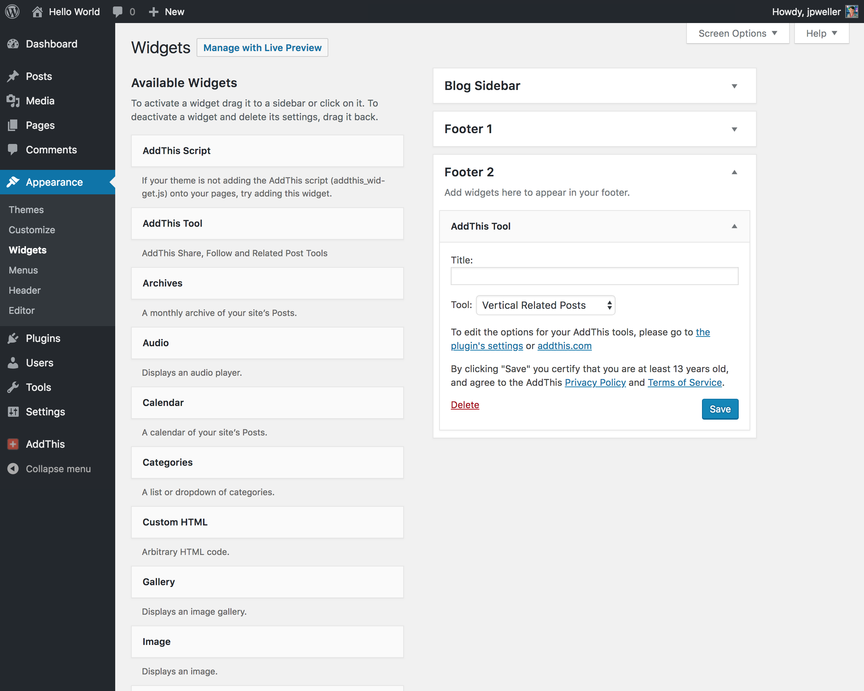The width and height of the screenshot is (864, 691).
Task: Click the WordPress logo icon
Action: tap(13, 12)
